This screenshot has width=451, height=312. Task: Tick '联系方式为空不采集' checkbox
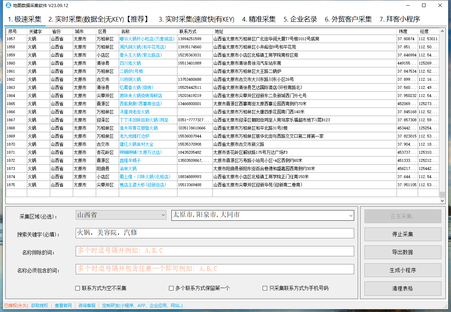click(78, 288)
